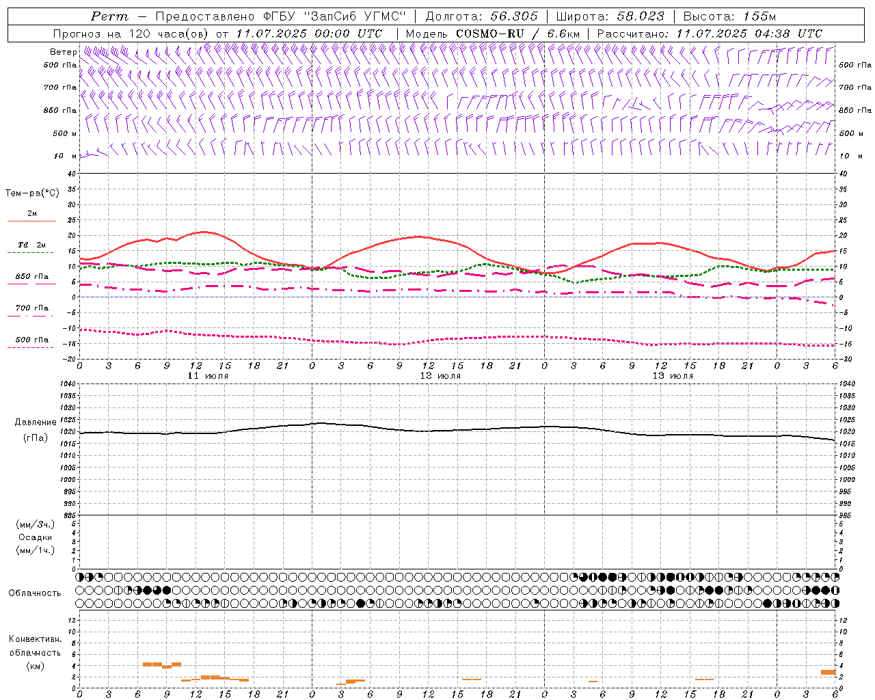Select the 'Долгота: 56.305' longitude value
Viewport: 875px width, 700px height.
pos(482,16)
